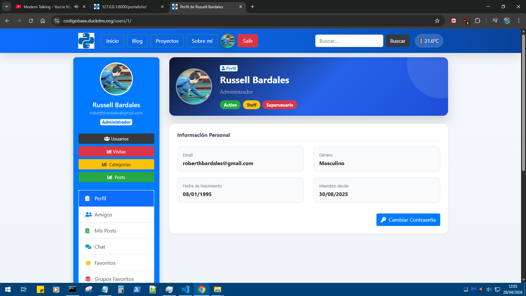This screenshot has height=296, width=526.
Task: Open Mis Posts in the sidebar
Action: [x=116, y=231]
